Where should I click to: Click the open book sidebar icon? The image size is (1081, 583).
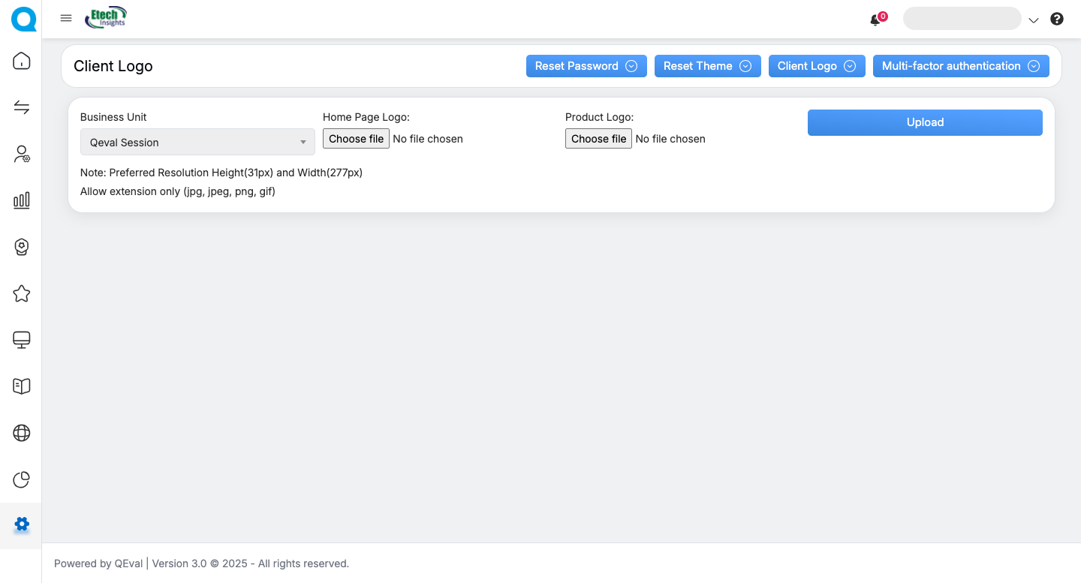tap(22, 386)
